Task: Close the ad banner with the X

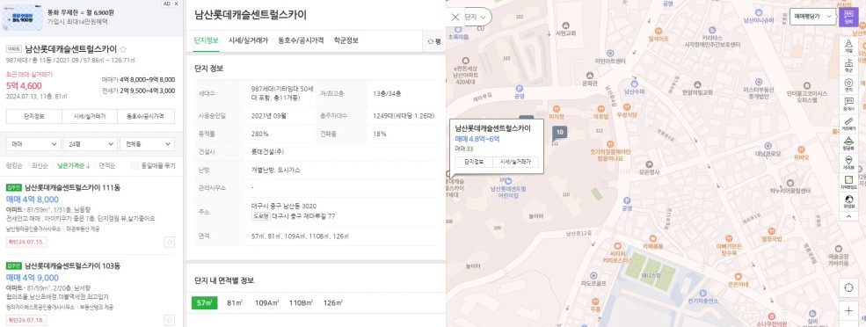Action: (x=177, y=4)
